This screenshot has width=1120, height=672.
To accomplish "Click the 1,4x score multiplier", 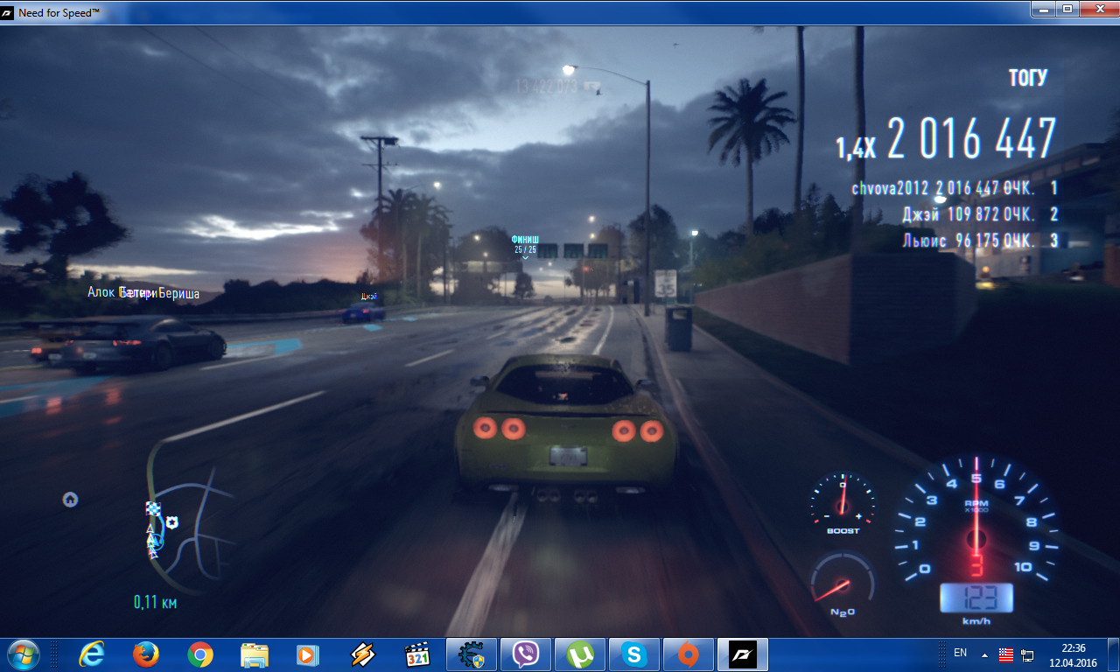I will [x=855, y=148].
